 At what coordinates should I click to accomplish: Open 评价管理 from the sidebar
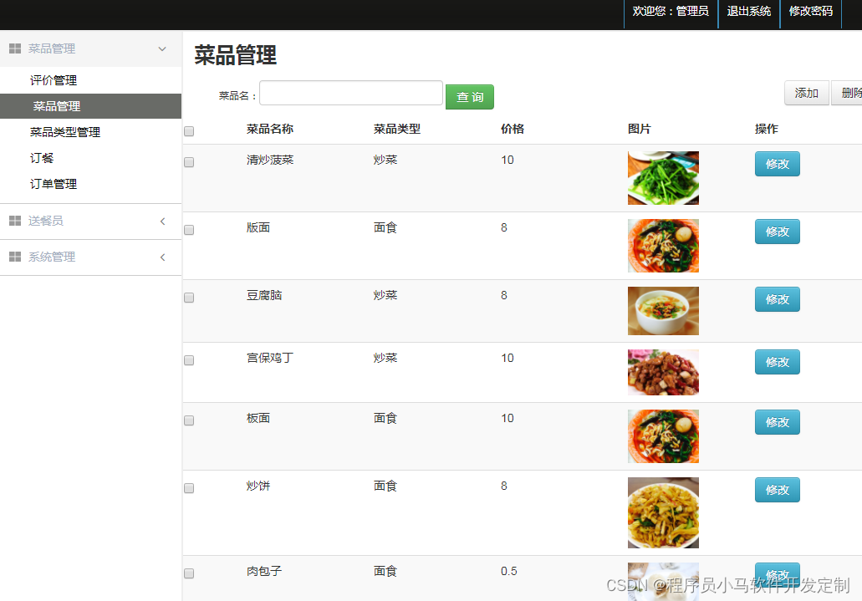click(x=52, y=80)
